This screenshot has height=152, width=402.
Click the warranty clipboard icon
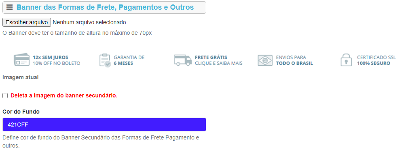105,60
